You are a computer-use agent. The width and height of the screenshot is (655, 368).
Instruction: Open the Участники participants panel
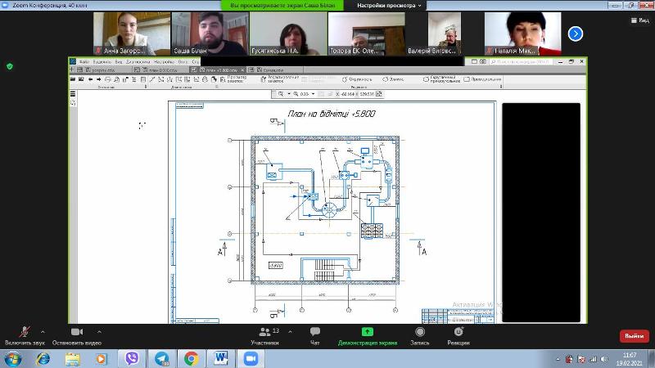click(264, 336)
